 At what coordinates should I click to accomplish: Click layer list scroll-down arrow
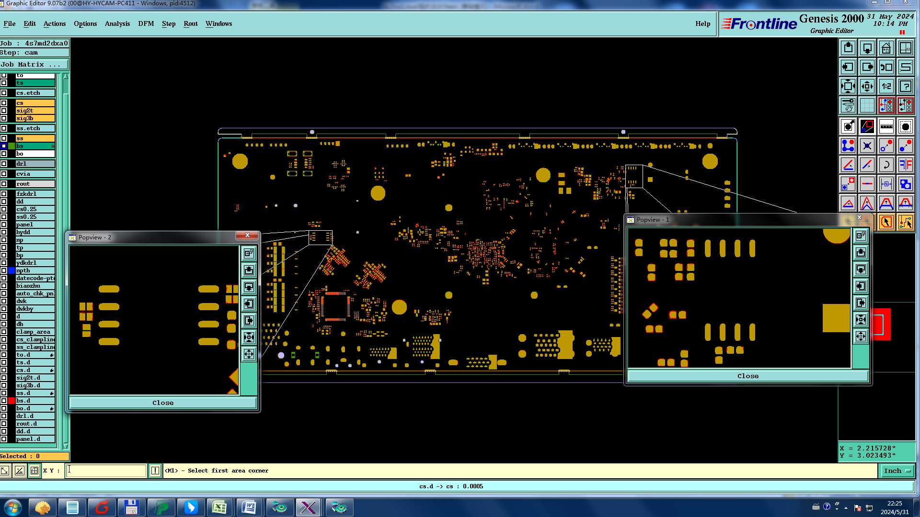point(66,446)
